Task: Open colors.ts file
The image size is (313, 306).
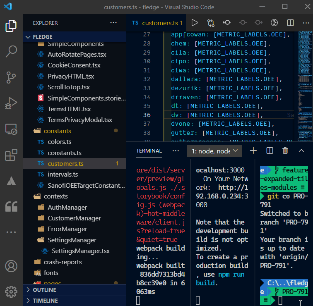Action: click(75, 142)
